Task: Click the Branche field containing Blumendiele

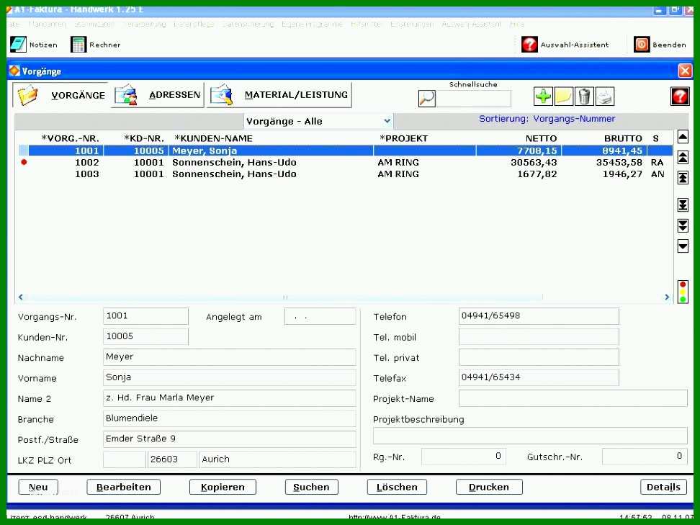Action: pyautogui.click(x=230, y=418)
